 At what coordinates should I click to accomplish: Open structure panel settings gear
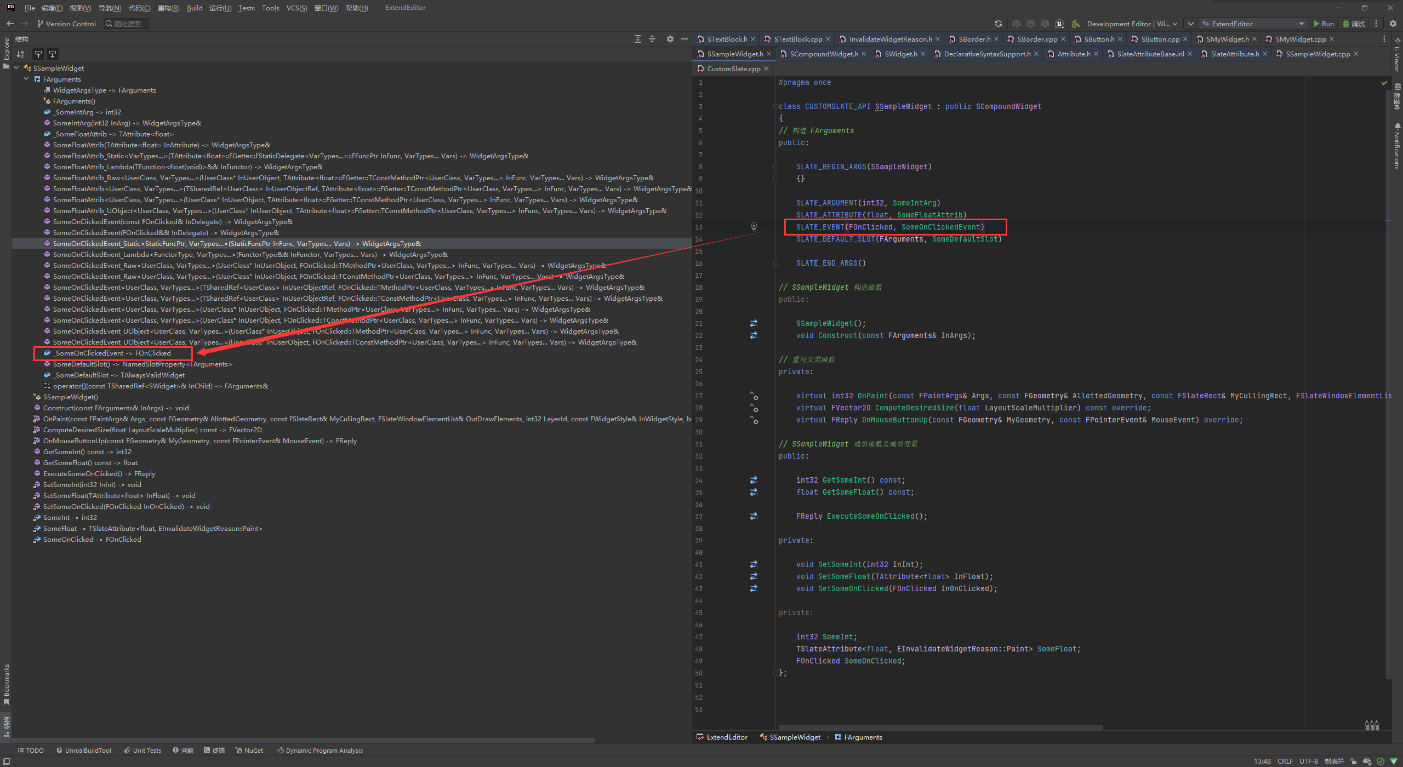pos(670,39)
